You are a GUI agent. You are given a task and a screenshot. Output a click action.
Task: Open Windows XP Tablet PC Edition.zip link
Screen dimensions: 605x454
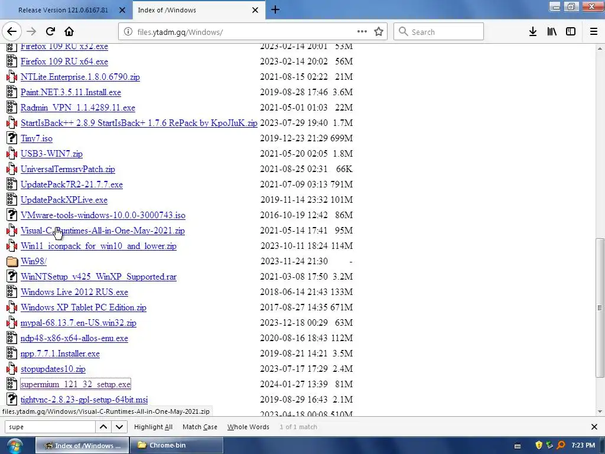83,307
